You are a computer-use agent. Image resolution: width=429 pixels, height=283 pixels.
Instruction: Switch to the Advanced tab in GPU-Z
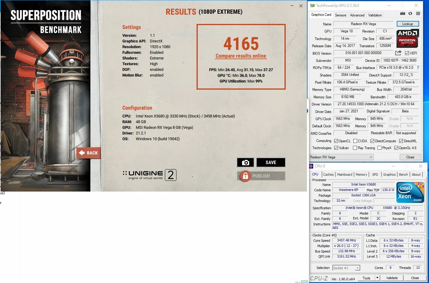tap(357, 15)
